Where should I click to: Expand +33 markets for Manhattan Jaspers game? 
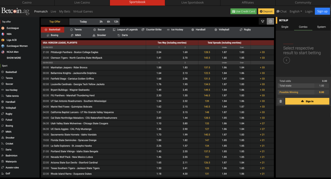pyautogui.click(x=262, y=68)
